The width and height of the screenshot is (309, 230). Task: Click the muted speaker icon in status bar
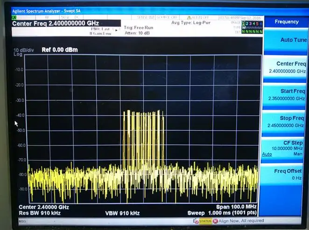pyautogui.click(x=196, y=221)
